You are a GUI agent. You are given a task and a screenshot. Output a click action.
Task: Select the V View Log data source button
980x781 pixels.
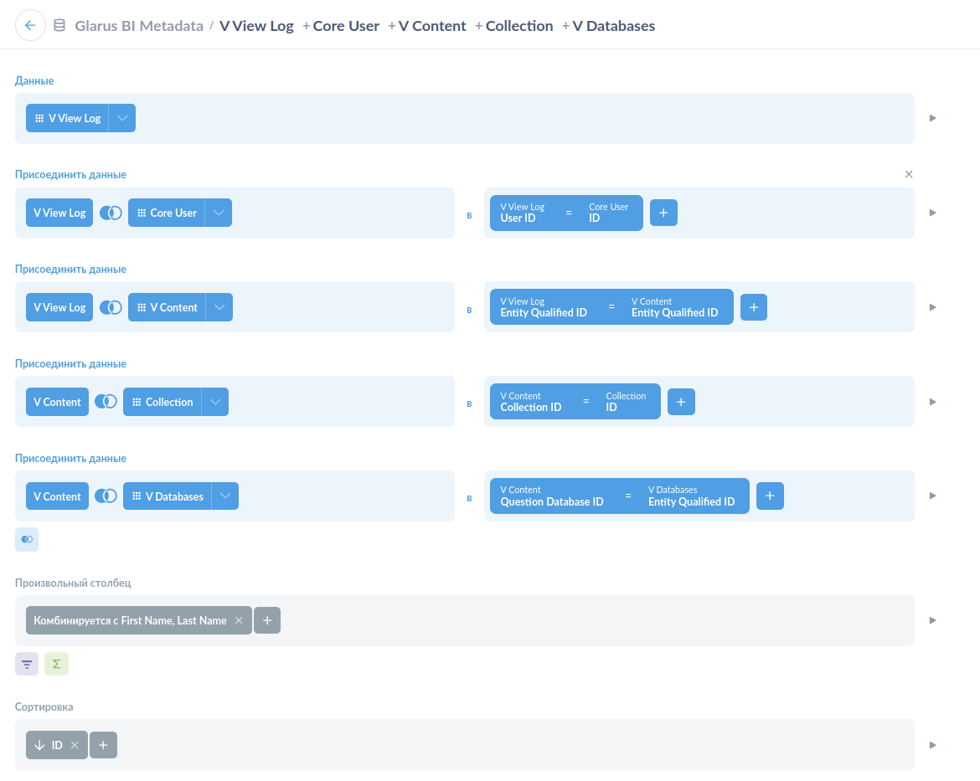point(68,118)
